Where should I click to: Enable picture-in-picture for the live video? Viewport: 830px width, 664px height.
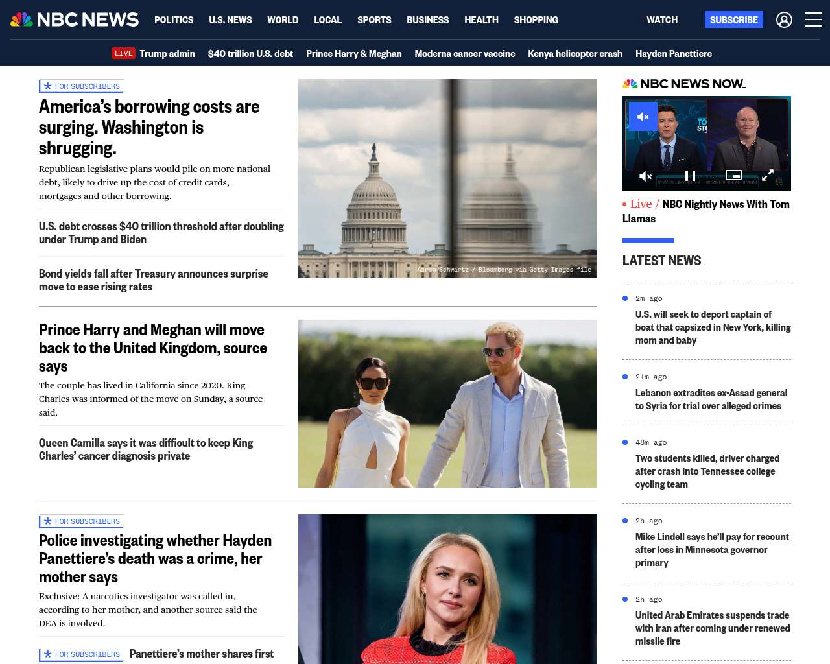pos(733,175)
